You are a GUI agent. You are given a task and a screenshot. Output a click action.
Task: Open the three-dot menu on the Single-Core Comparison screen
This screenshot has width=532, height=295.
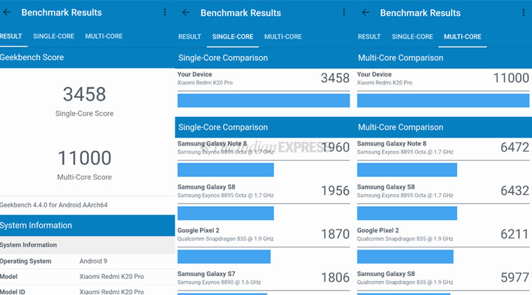pos(344,13)
